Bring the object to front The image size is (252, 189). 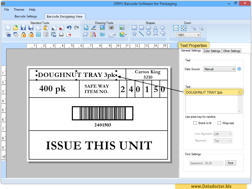click(x=8, y=35)
